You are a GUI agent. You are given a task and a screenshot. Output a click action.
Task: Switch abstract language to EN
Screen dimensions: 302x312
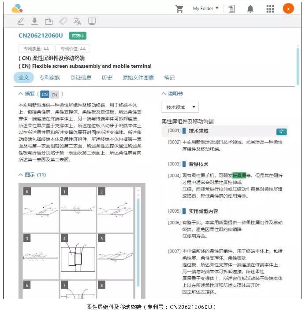[x=54, y=94]
